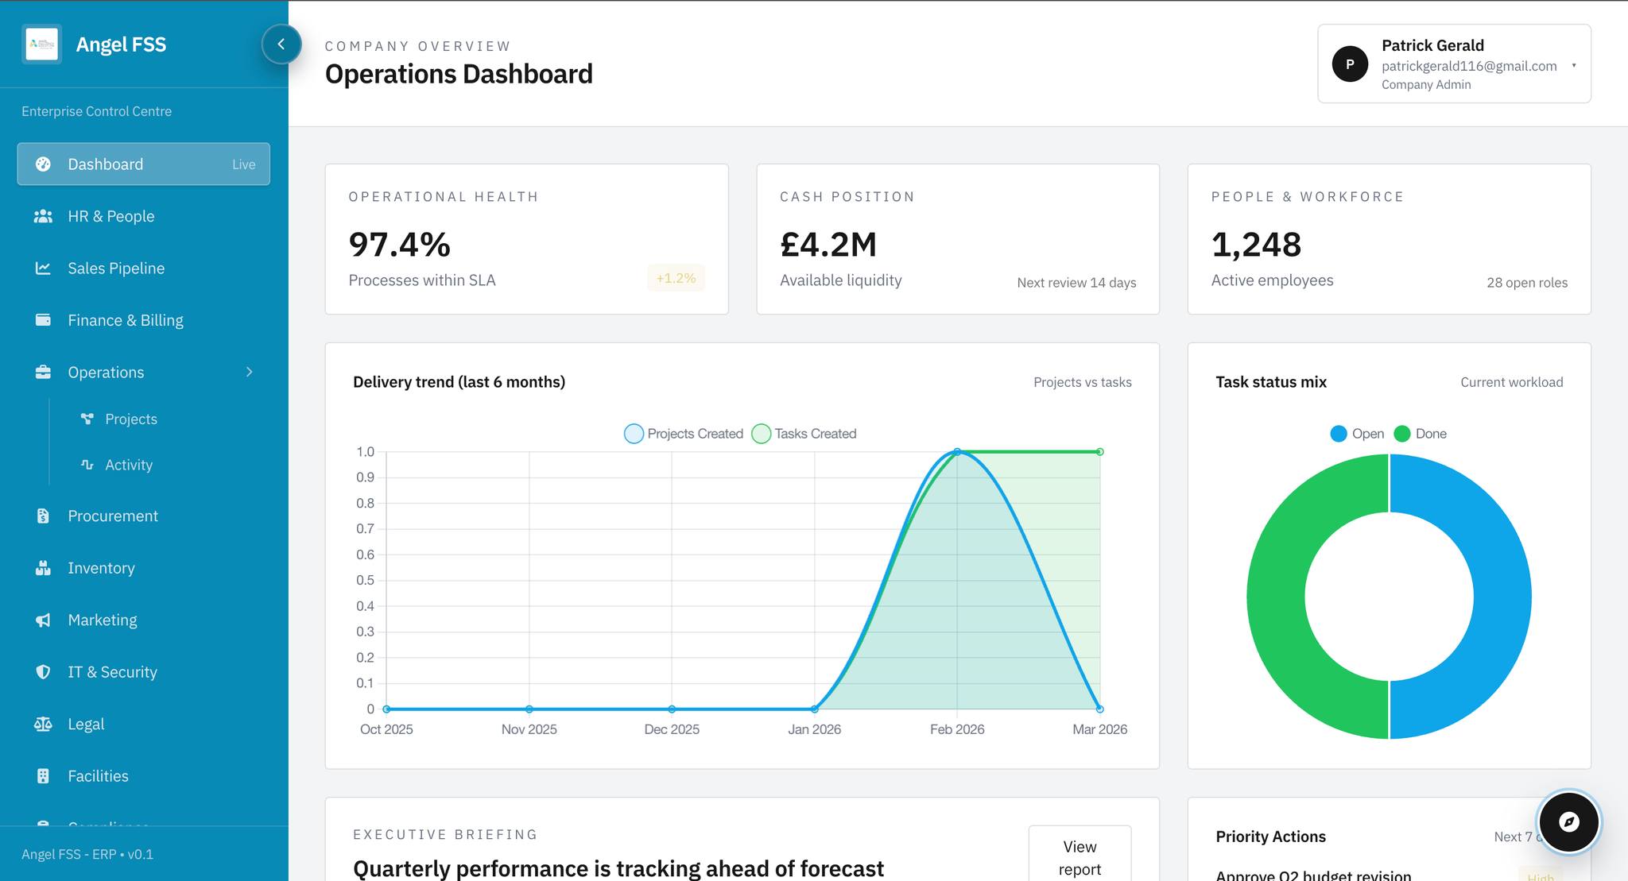Open the floating compass button
This screenshot has width=1628, height=881.
pos(1568,822)
